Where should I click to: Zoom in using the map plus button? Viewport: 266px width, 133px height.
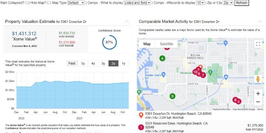(258, 93)
